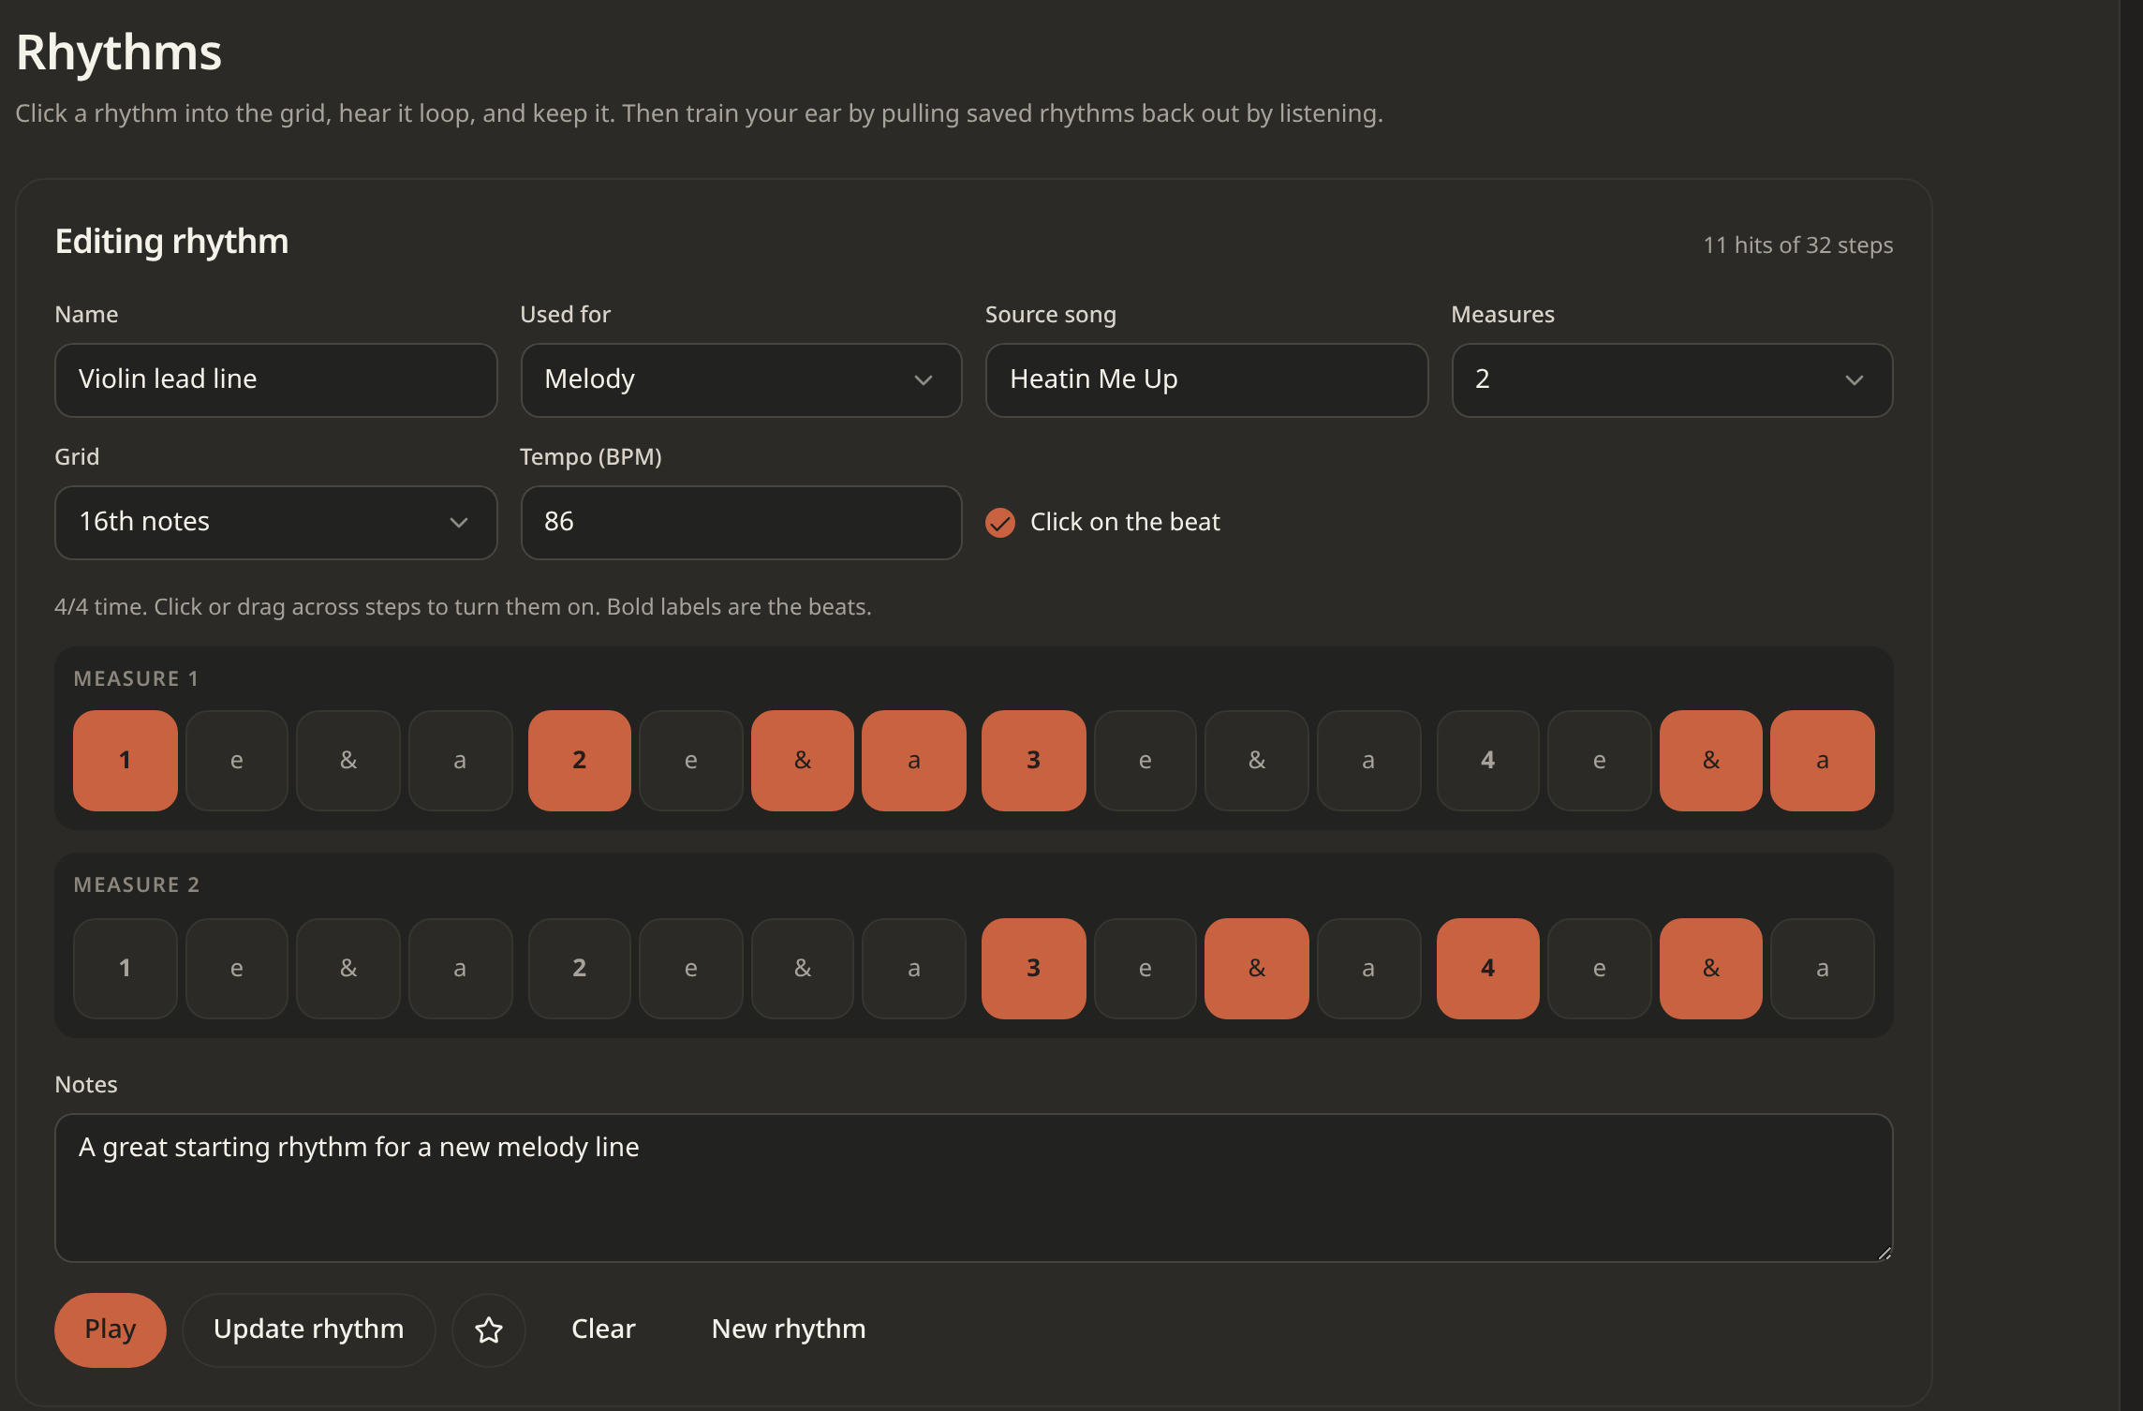Open the Measures dropdown showing 2
Screen dimensions: 2143x1411
[1672, 380]
